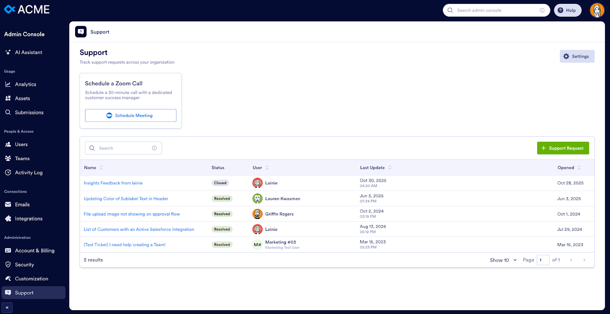610x314 pixels.
Task: Click the Submissions magnifier icon
Action: coord(8,113)
